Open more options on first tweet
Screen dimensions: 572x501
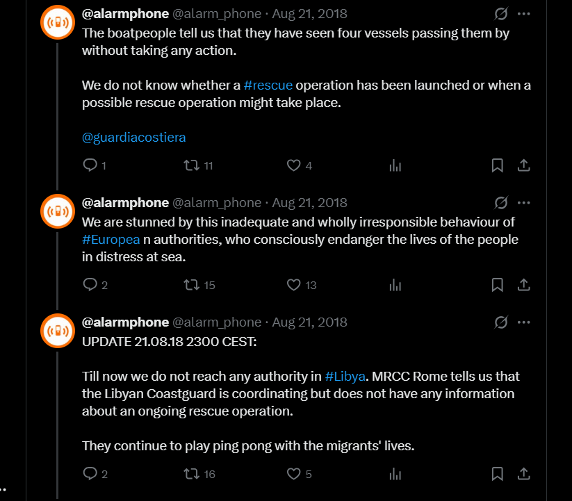[524, 13]
